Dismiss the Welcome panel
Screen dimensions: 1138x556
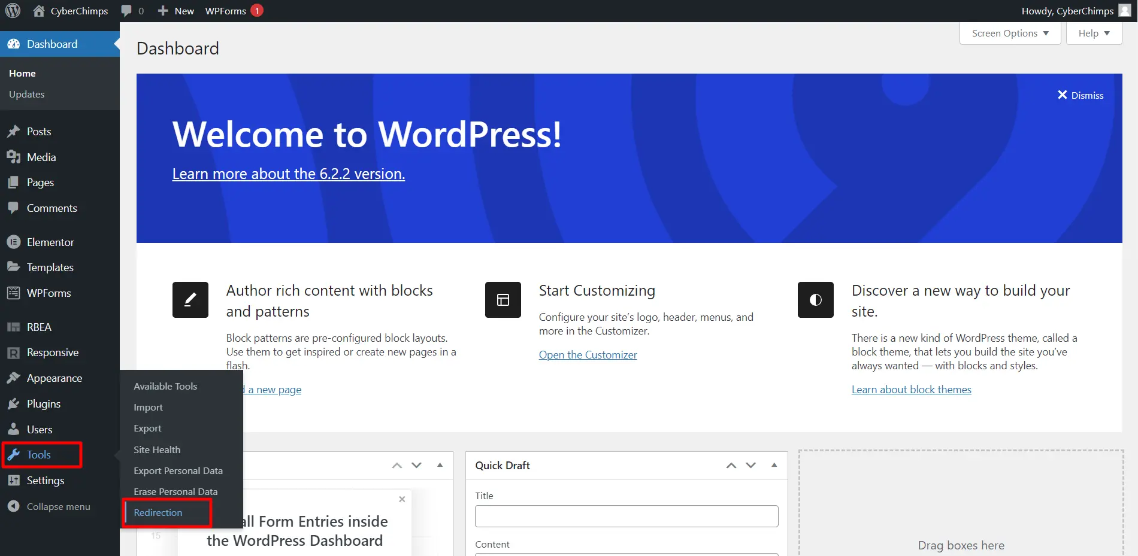[1081, 95]
